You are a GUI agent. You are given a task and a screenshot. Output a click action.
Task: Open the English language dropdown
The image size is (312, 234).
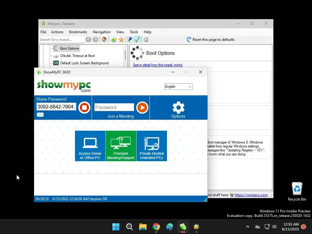coord(178,87)
